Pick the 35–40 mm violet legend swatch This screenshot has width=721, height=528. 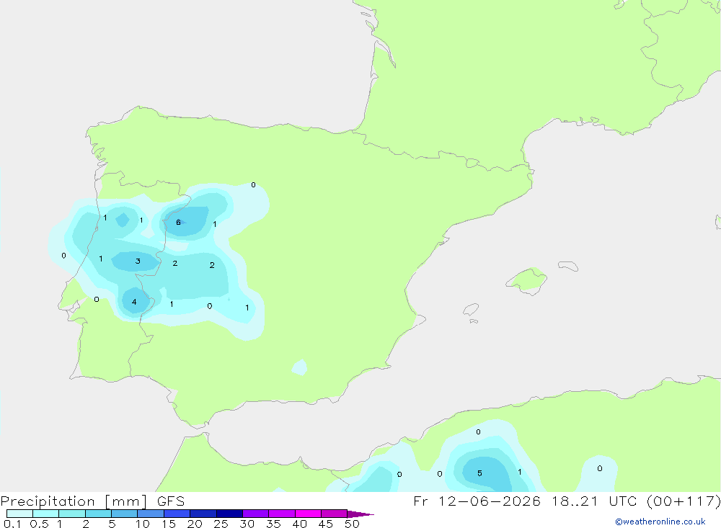click(282, 514)
